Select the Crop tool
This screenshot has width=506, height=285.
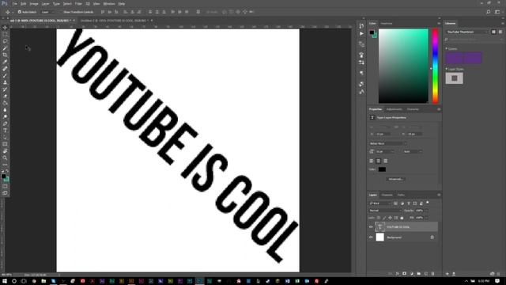click(5, 55)
